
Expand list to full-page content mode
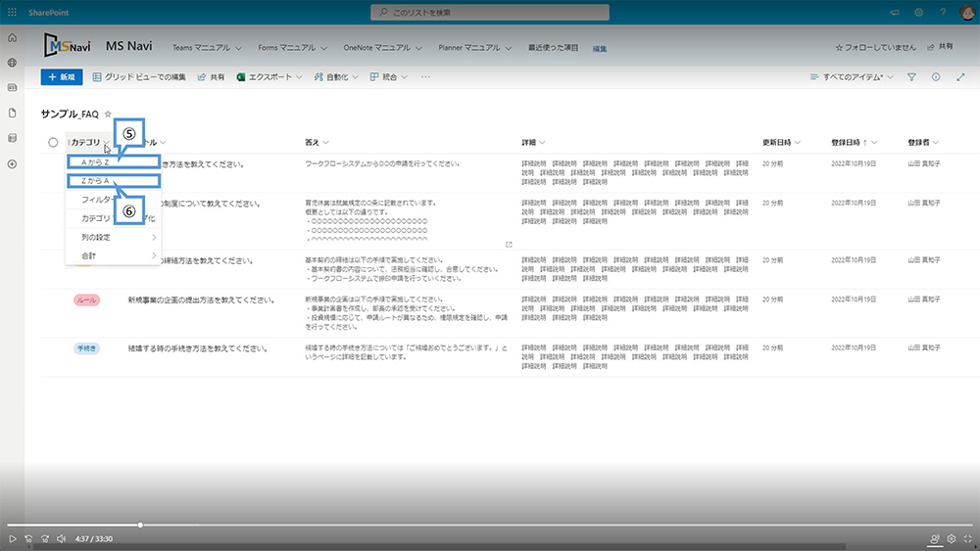coord(960,77)
